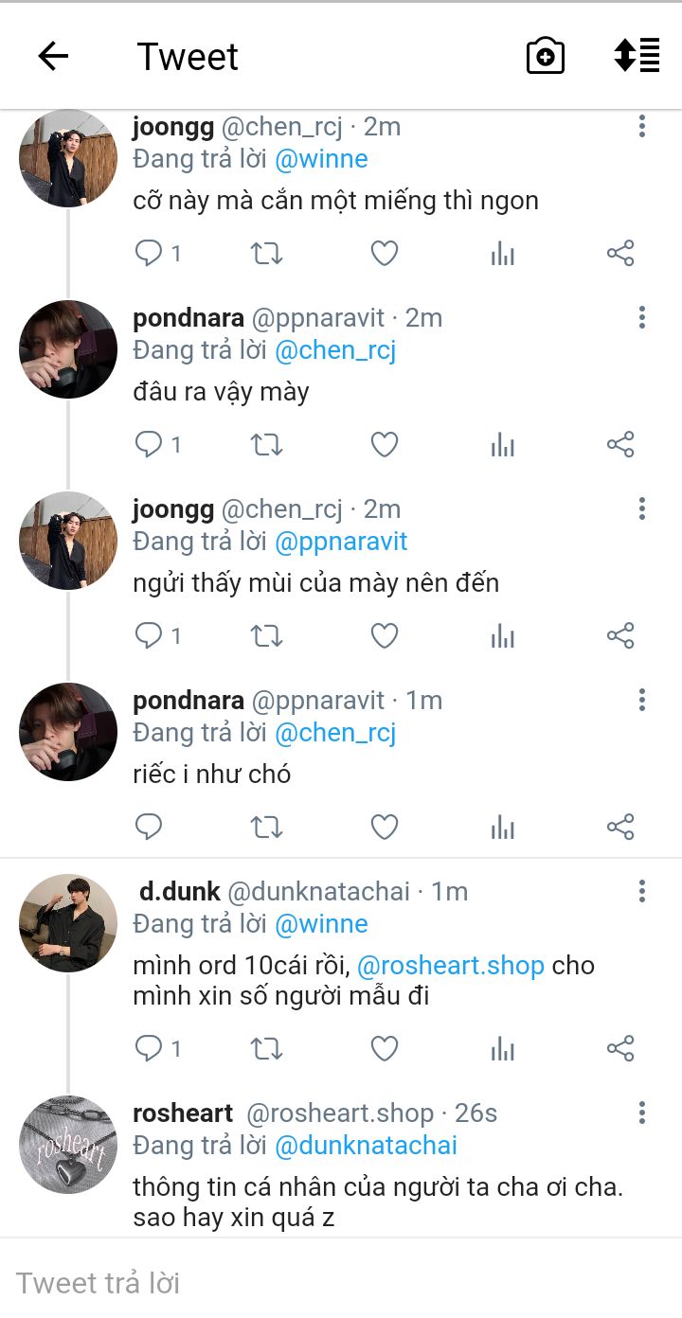Open @rosheart.shop mention in d.dunk's tweet
Image resolution: width=682 pixels, height=1318 pixels.
451,966
